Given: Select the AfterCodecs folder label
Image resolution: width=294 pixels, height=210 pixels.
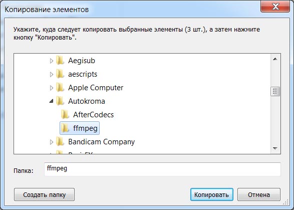Looking at the screenshot, I should pyautogui.click(x=93, y=115).
